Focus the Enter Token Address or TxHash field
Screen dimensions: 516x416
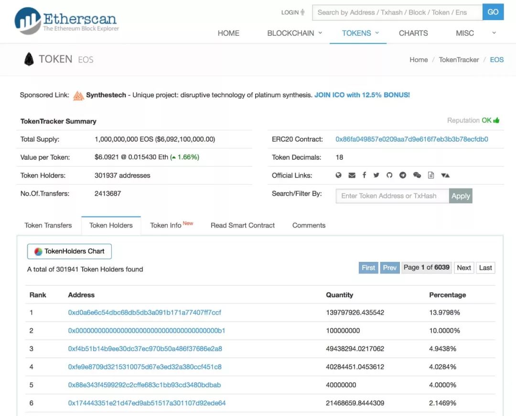[392, 196]
